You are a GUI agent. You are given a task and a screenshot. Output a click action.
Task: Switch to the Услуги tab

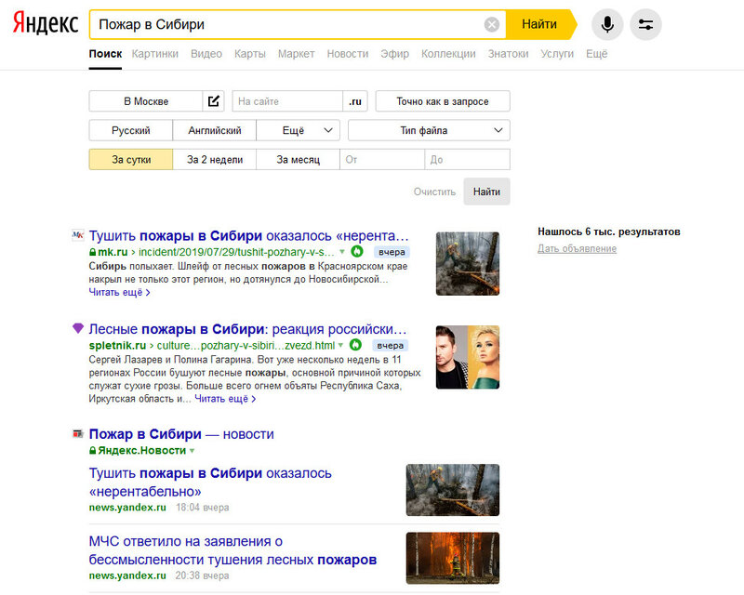tap(557, 54)
